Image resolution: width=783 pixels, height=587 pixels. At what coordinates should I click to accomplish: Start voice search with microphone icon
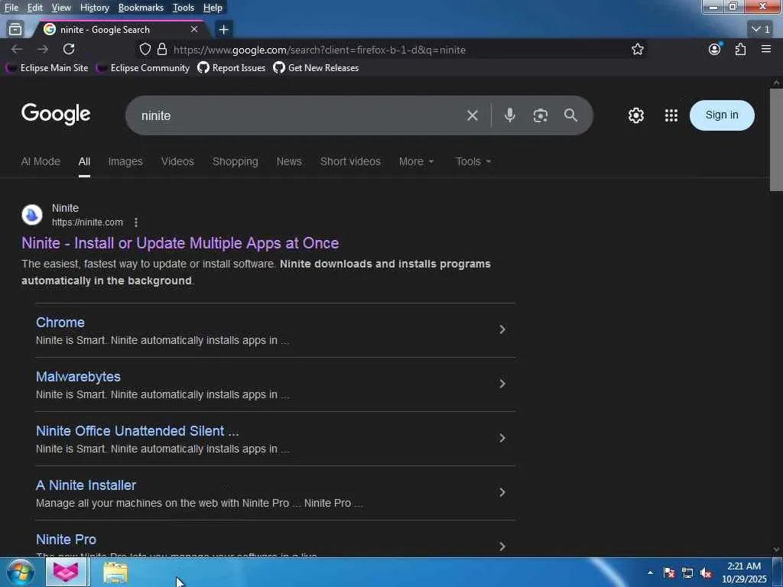tap(509, 115)
